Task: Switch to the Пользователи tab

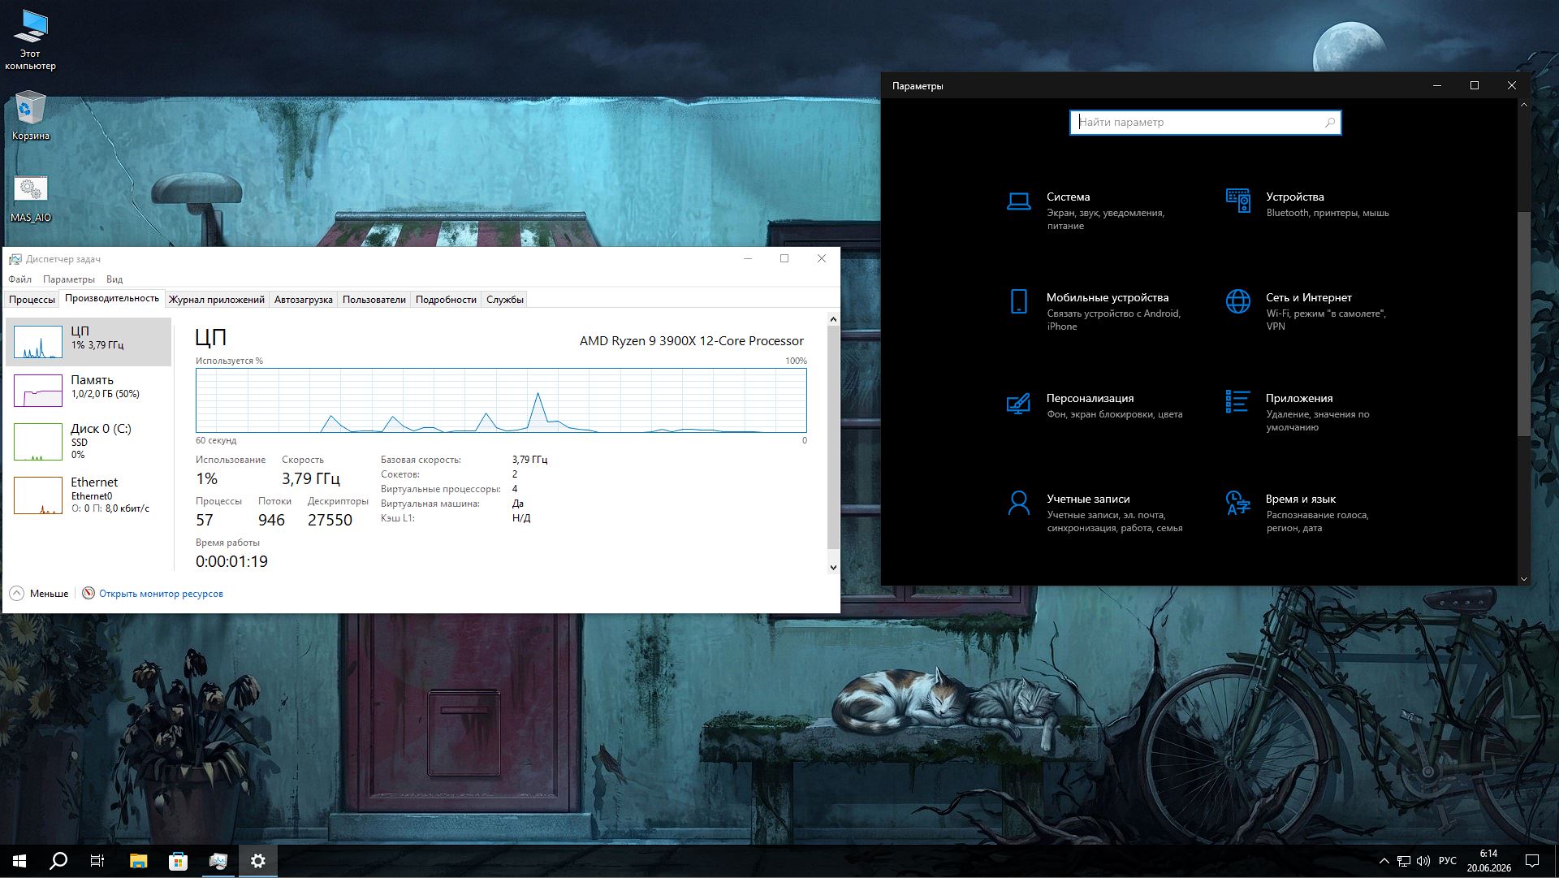Action: coord(374,300)
